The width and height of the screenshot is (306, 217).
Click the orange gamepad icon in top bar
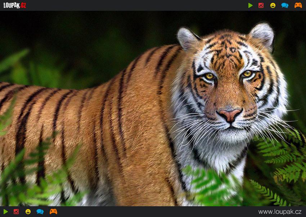(x=298, y=5)
